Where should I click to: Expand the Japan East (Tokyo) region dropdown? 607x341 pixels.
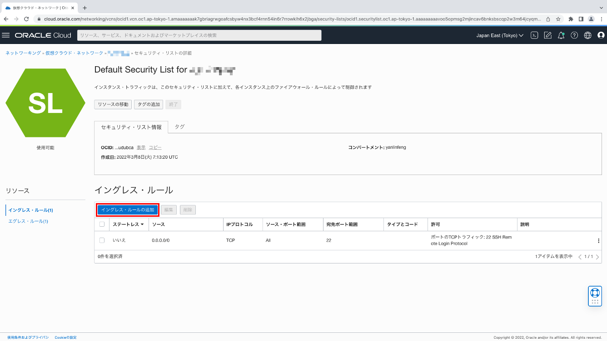tap(499, 35)
